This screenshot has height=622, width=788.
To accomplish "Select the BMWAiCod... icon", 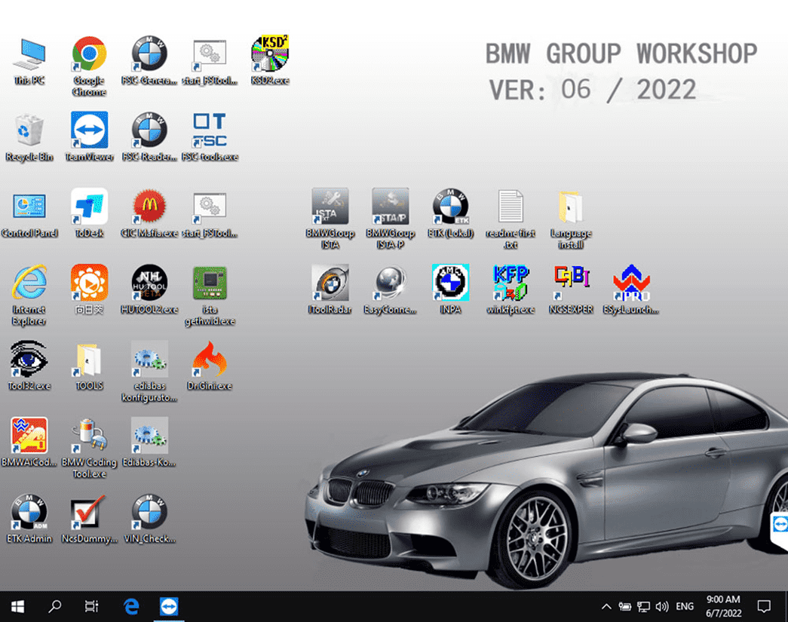I will pyautogui.click(x=29, y=443).
